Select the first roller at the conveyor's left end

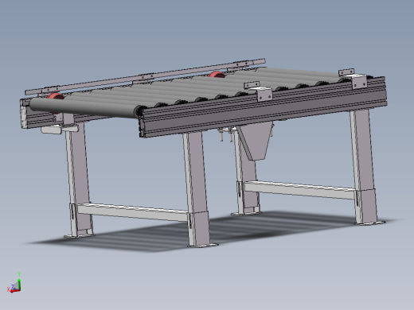[x=84, y=107]
